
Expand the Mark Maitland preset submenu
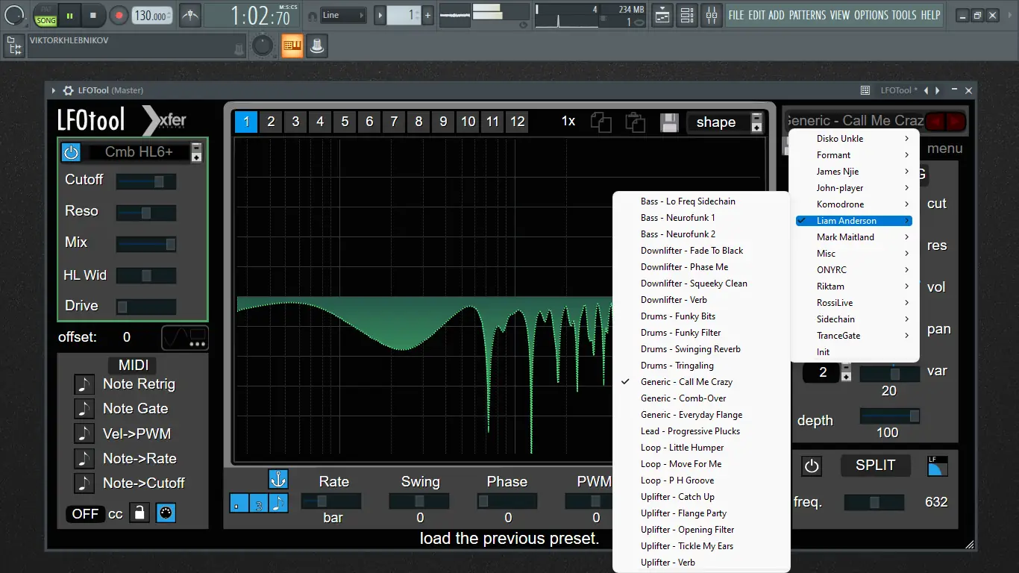click(854, 237)
